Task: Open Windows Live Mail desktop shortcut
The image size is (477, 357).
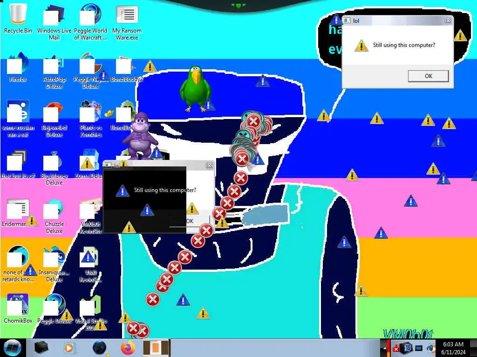Action: (x=54, y=21)
